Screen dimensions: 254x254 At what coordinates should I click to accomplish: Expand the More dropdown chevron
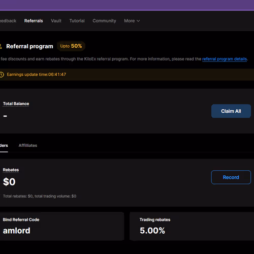(138, 21)
